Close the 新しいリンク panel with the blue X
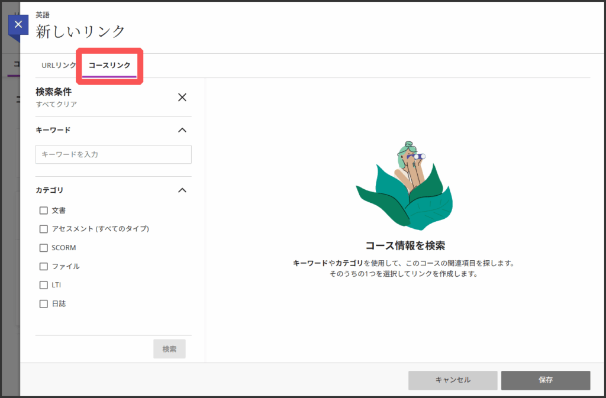 pos(18,25)
